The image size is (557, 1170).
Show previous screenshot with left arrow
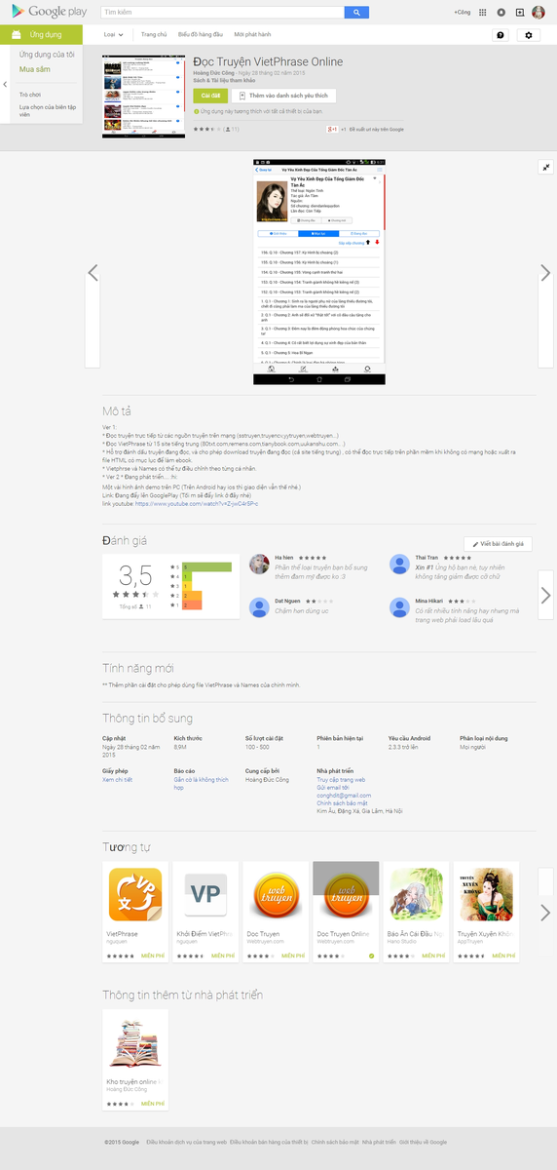(x=93, y=272)
